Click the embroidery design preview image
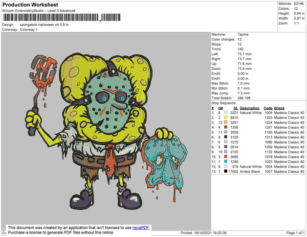The image size is (307, 237). click(x=106, y=131)
